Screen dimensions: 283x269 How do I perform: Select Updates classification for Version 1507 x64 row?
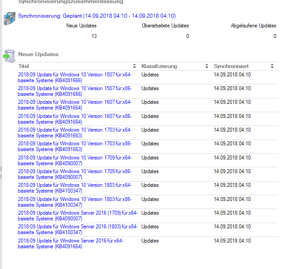[150, 75]
